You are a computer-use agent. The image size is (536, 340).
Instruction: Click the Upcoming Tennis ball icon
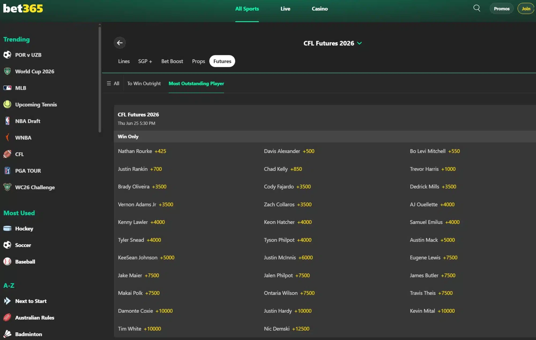(x=7, y=104)
